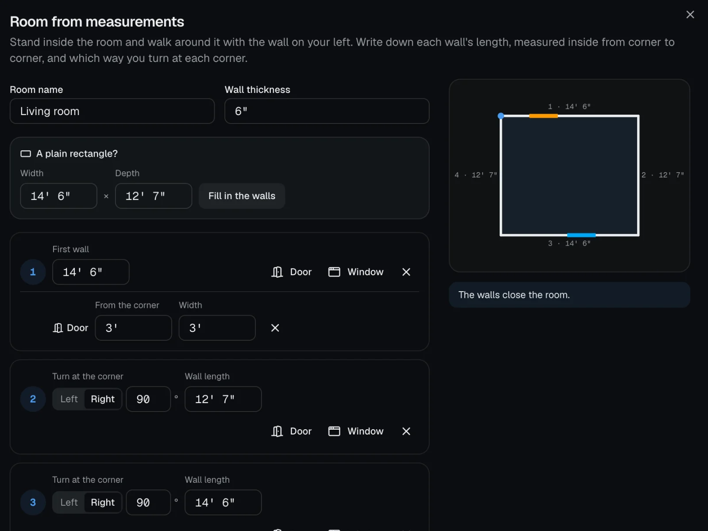This screenshot has width=708, height=531.
Task: Click the '1 · 14' 6"' preview label
Action: click(x=569, y=107)
